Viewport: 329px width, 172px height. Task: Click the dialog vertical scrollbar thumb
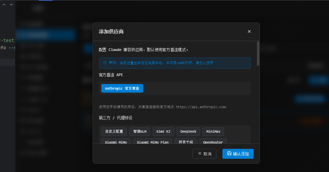pyautogui.click(x=258, y=54)
